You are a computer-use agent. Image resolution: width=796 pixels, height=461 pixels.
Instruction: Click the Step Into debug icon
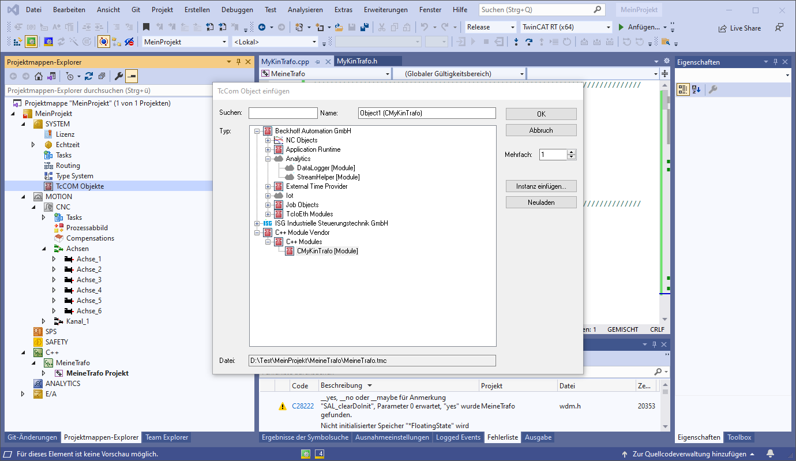516,42
